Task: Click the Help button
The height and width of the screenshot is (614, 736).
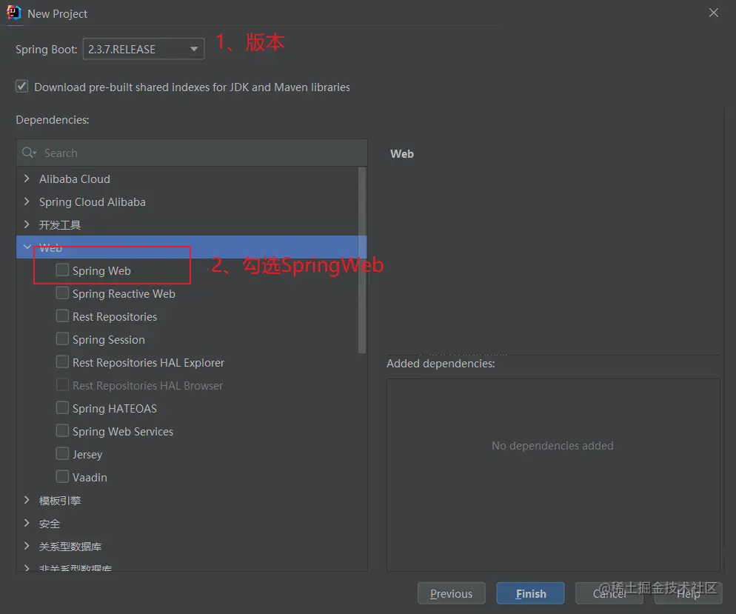Action: 688,593
